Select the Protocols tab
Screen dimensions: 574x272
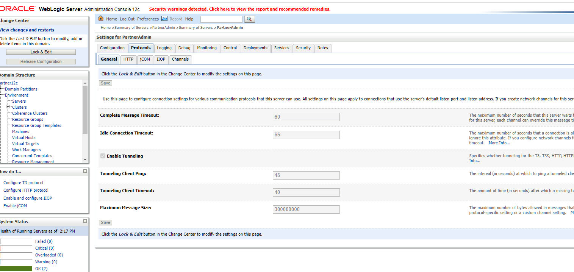141,48
